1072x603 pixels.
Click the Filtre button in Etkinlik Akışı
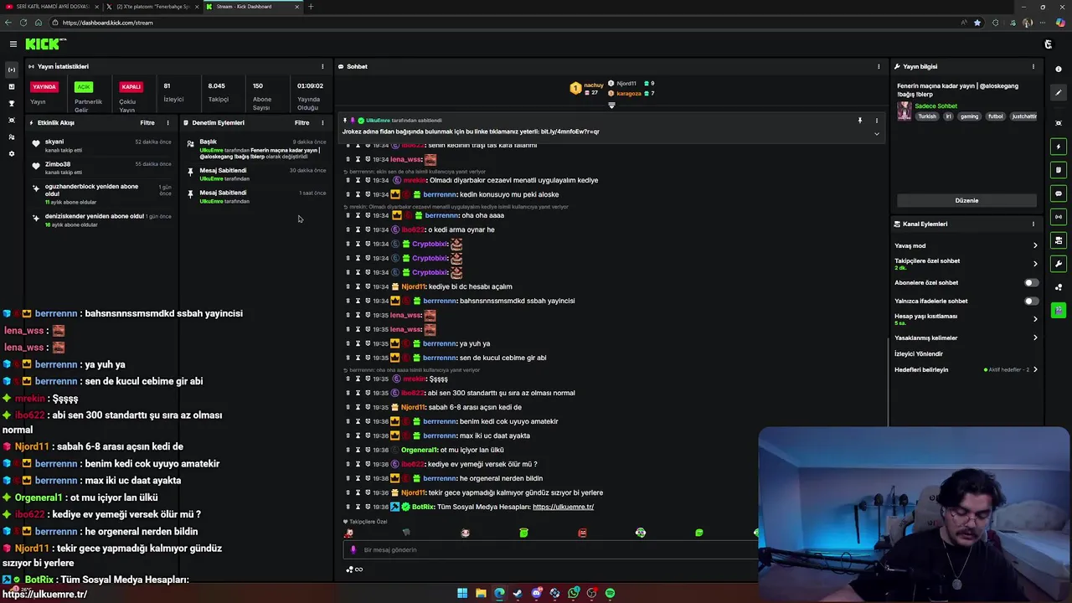coord(147,123)
